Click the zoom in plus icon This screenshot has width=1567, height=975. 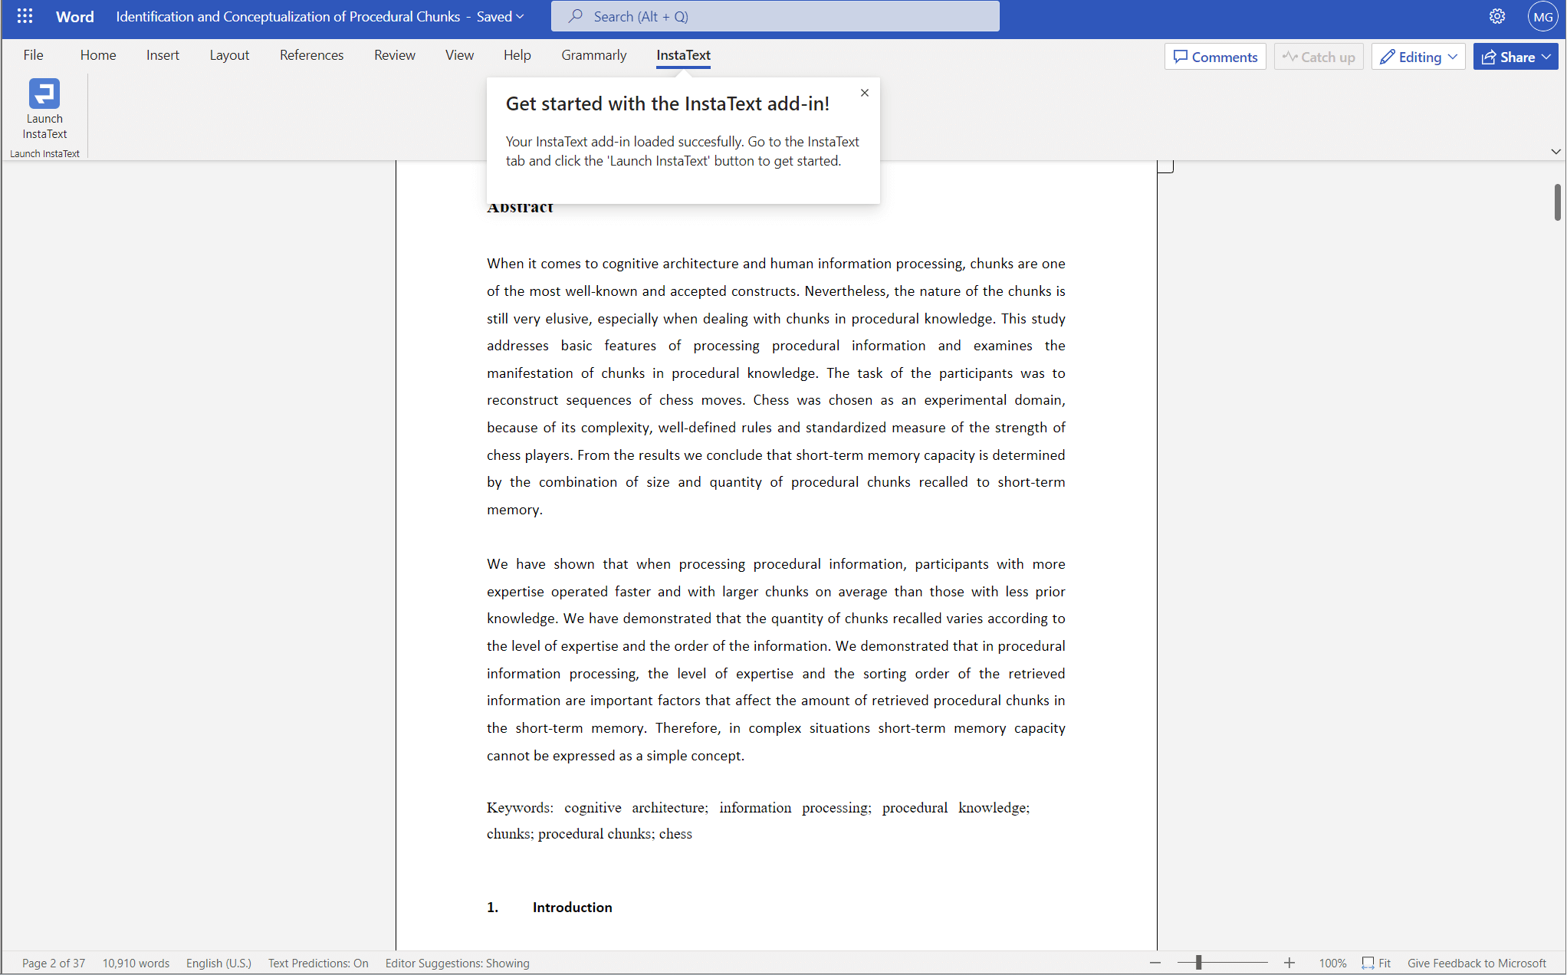click(x=1289, y=963)
